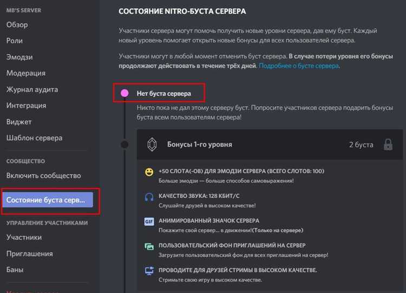
Task: Click the 2 буста requirement label
Action: (361, 145)
